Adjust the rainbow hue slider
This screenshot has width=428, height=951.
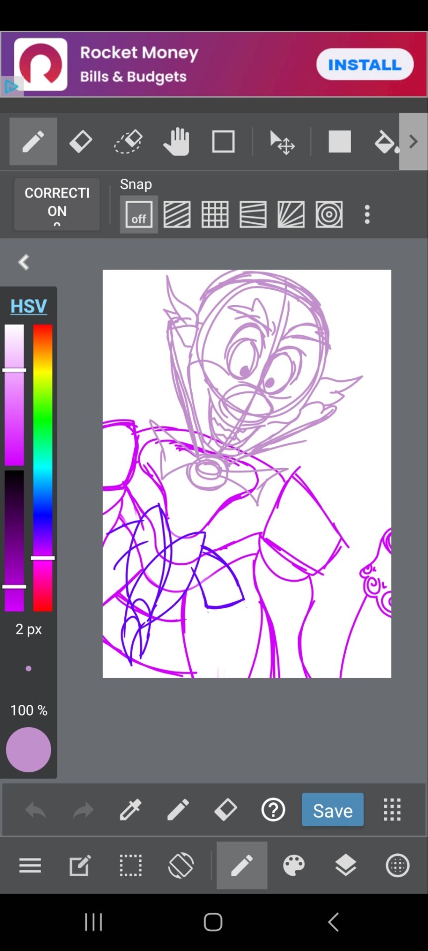click(43, 468)
